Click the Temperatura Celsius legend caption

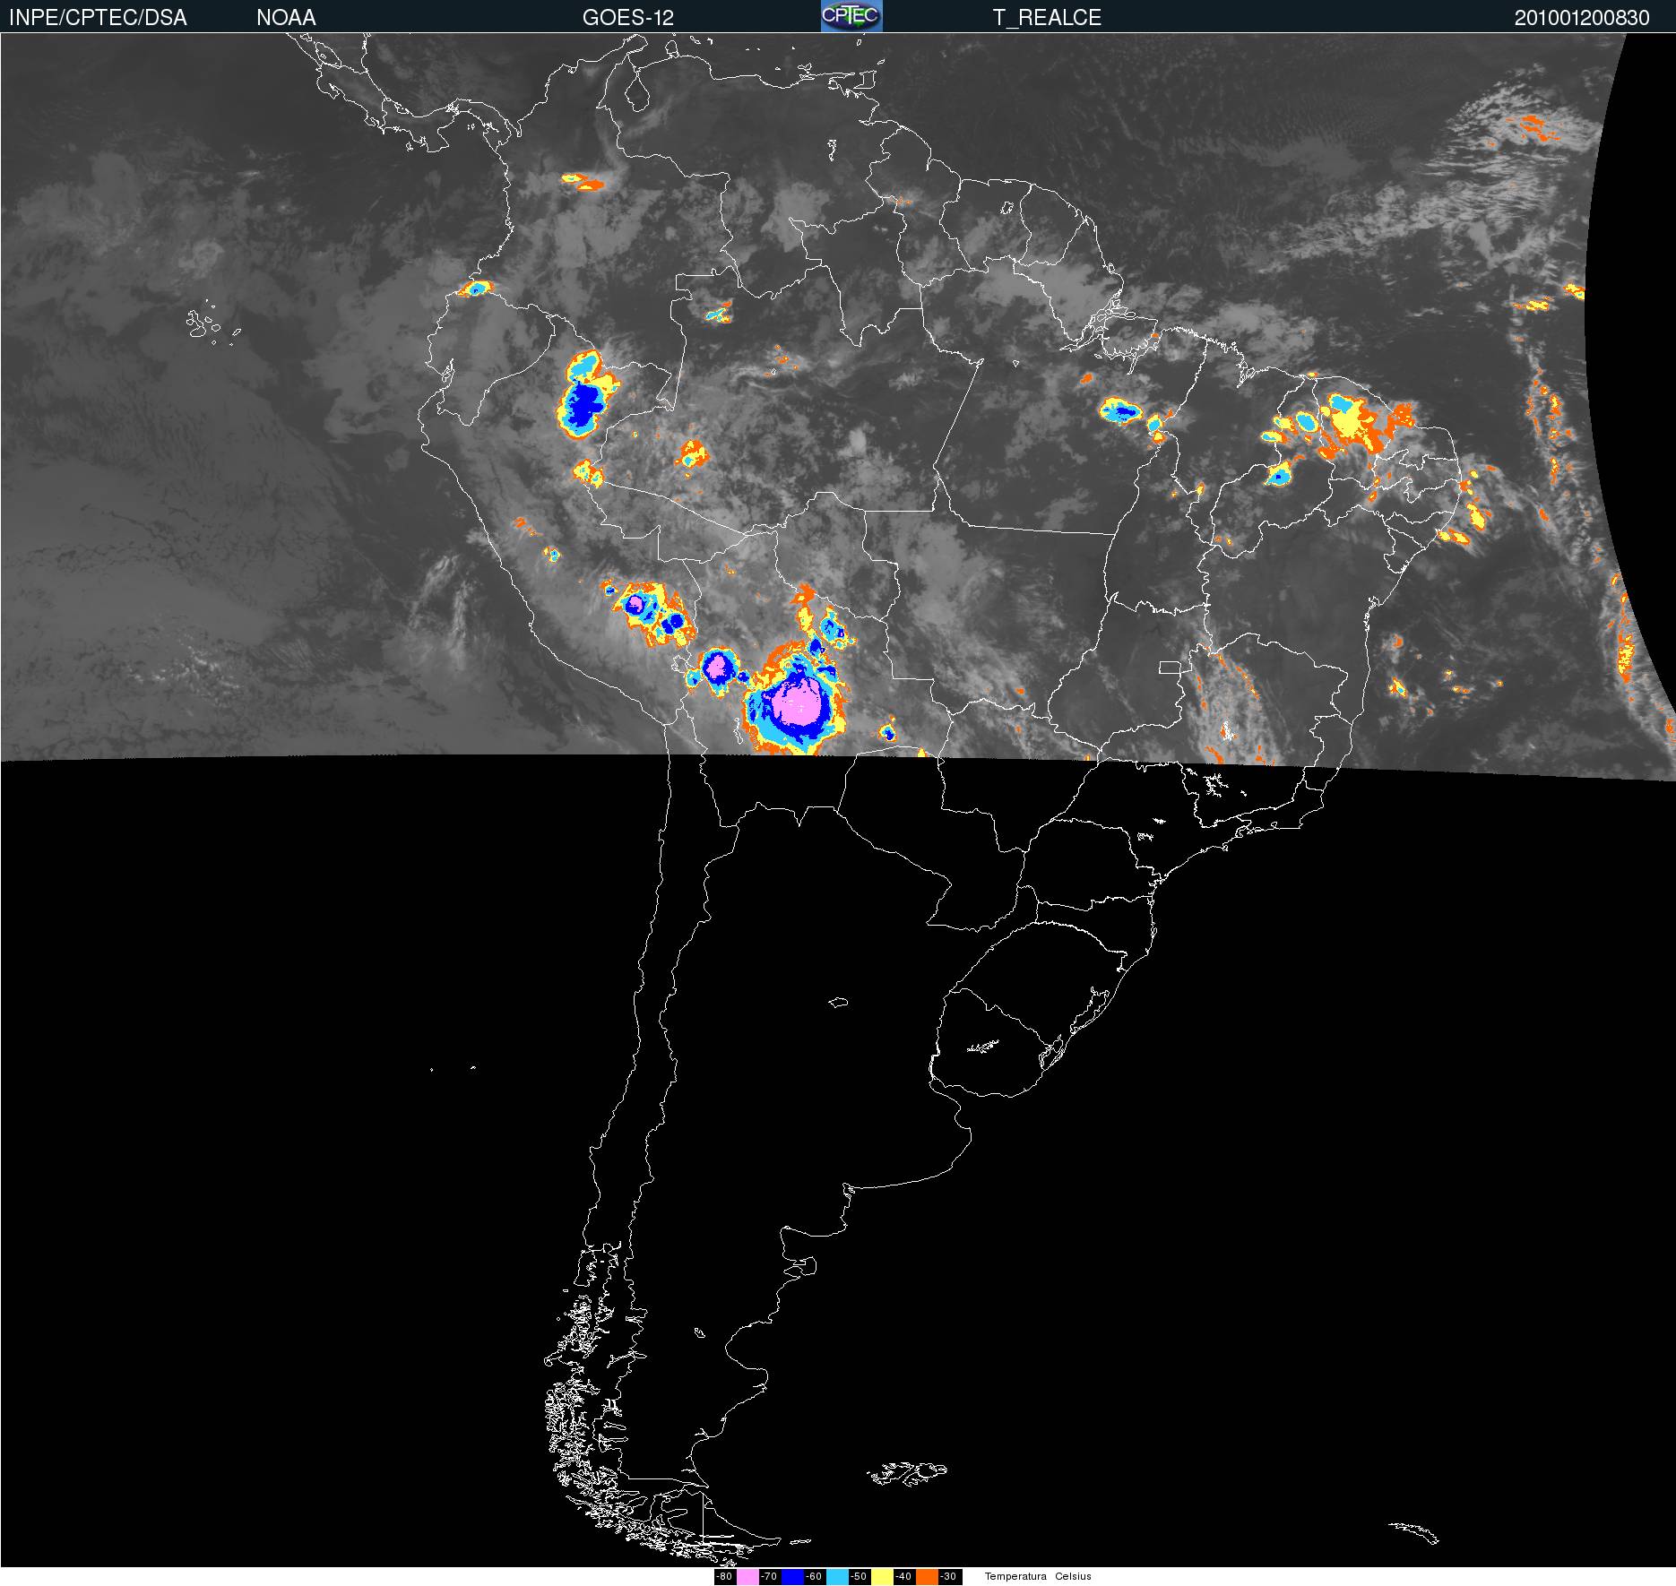click(1038, 1576)
